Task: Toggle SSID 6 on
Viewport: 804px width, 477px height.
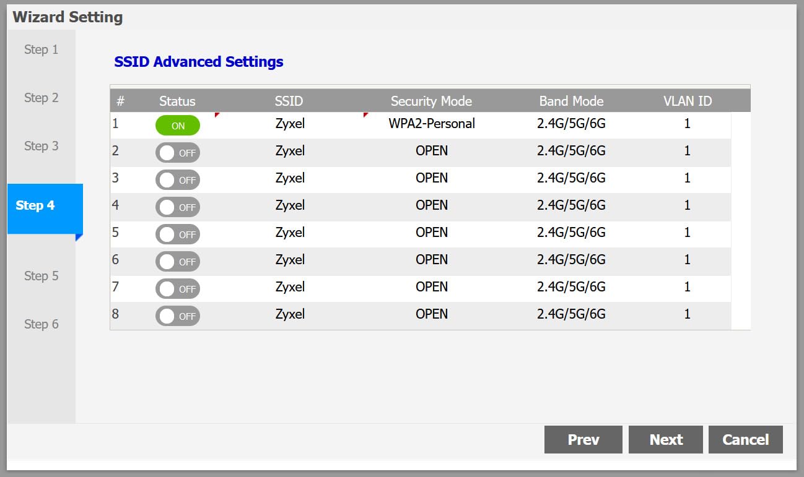Action: pyautogui.click(x=177, y=261)
